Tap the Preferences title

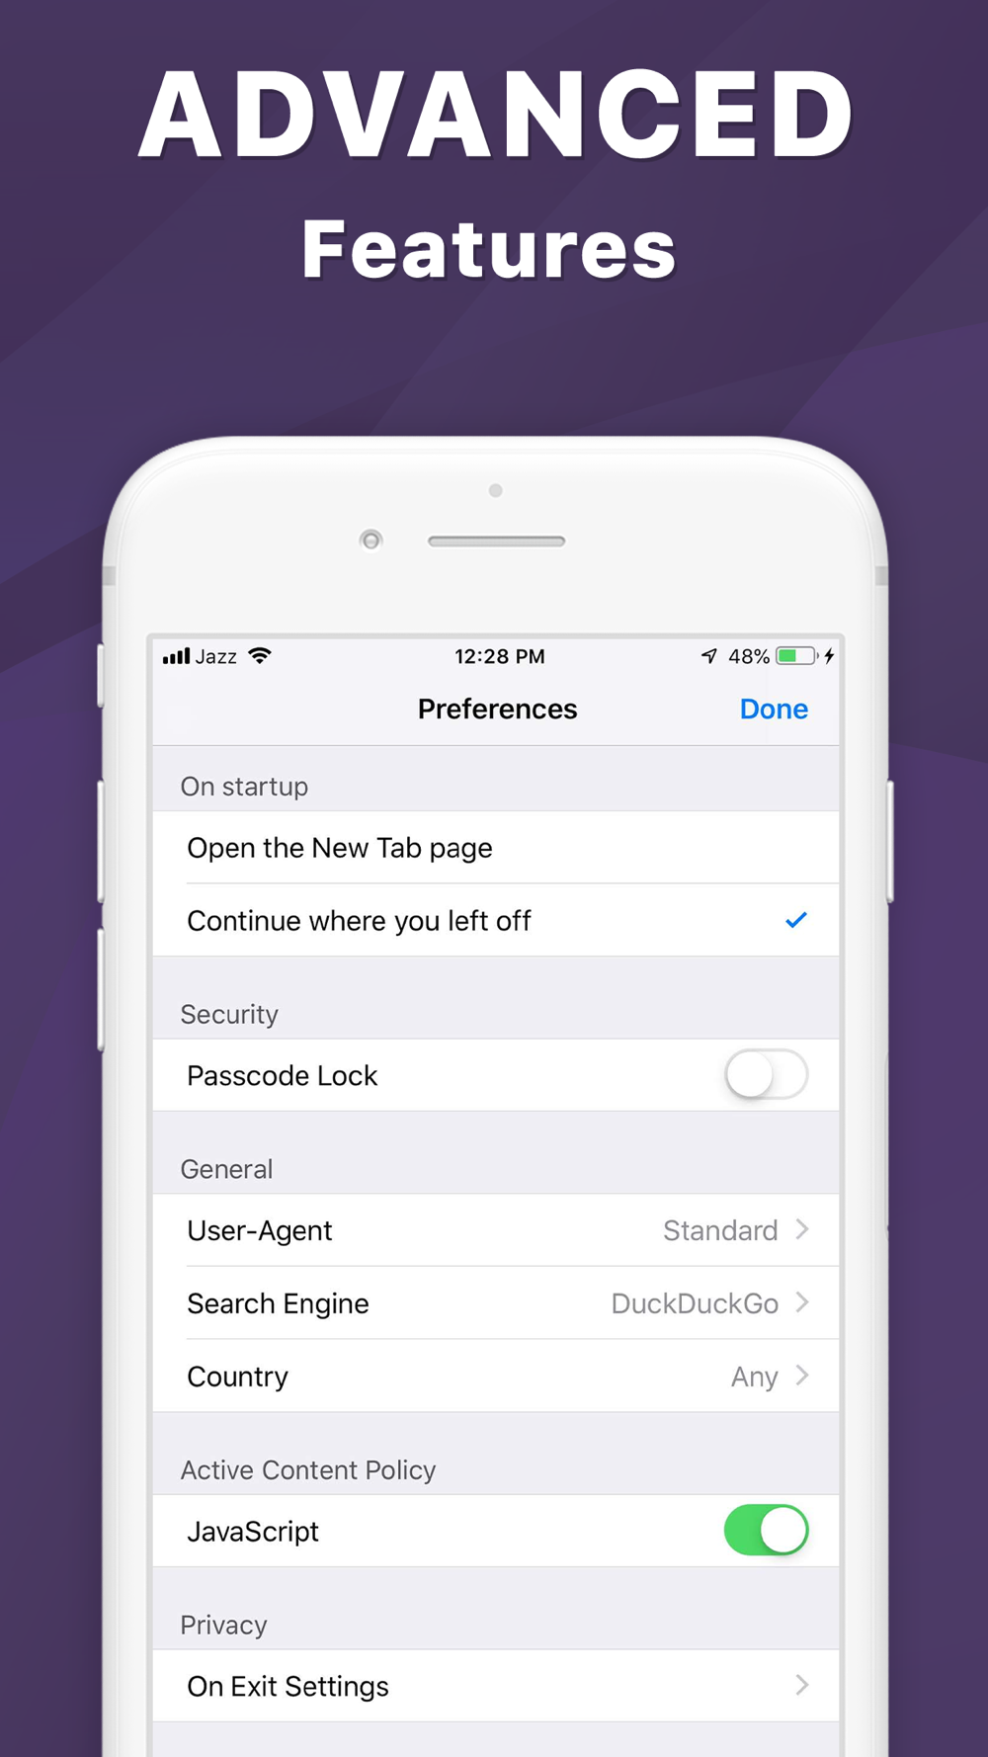[497, 709]
